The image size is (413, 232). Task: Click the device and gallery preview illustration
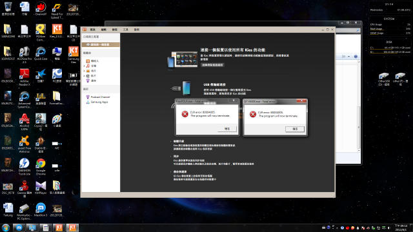[x=182, y=60]
